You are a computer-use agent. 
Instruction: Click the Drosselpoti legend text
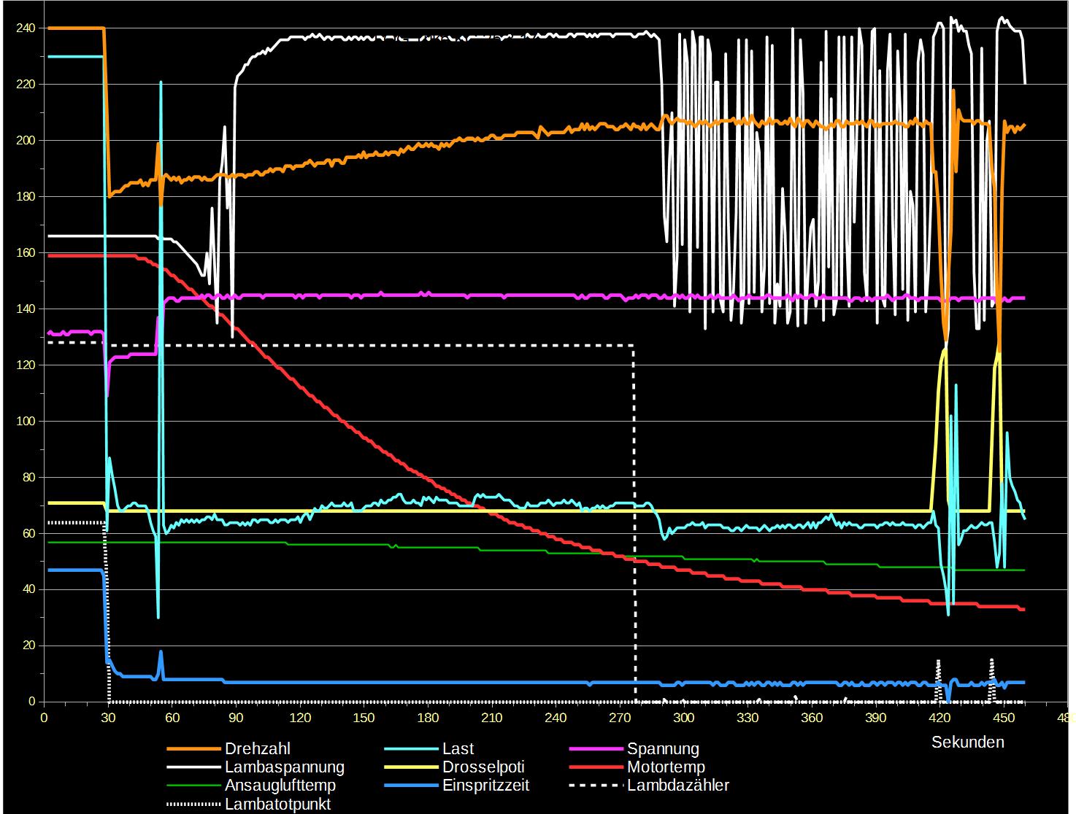pyautogui.click(x=483, y=767)
